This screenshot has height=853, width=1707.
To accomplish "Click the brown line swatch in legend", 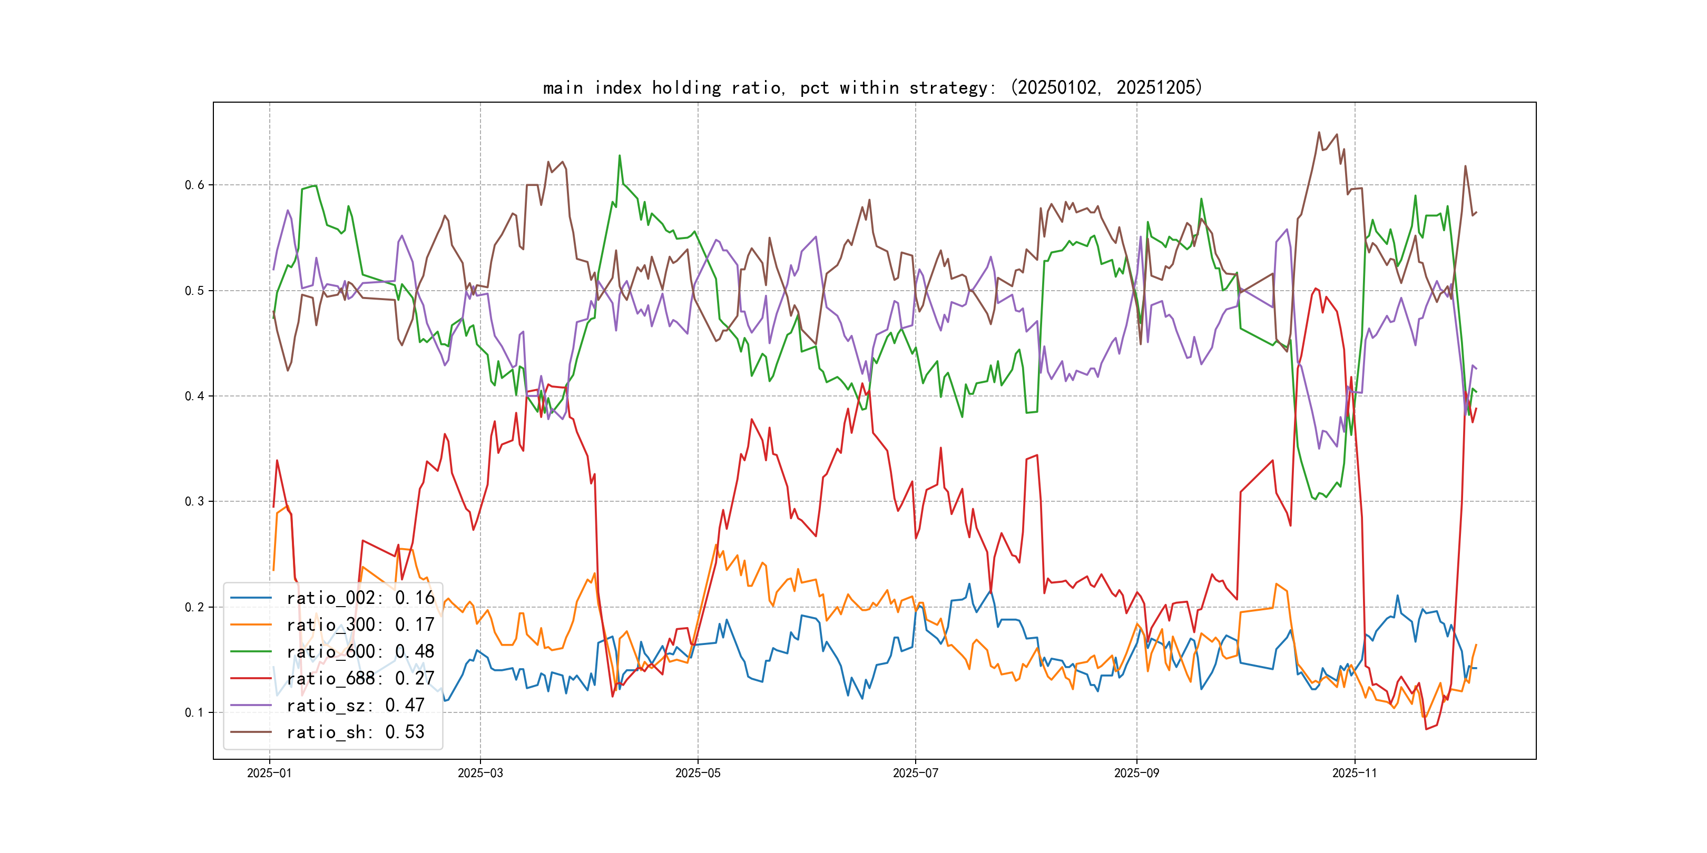I will click(251, 732).
